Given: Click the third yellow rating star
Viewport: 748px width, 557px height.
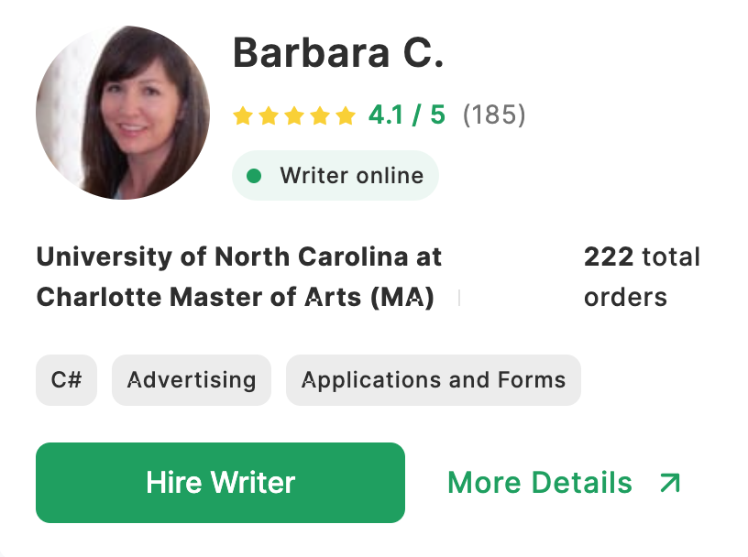Looking at the screenshot, I should 294,115.
